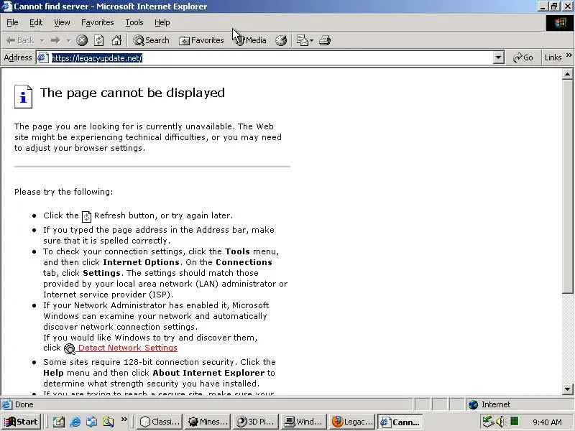
Task: Click the address bar URL field
Action: tap(272, 58)
